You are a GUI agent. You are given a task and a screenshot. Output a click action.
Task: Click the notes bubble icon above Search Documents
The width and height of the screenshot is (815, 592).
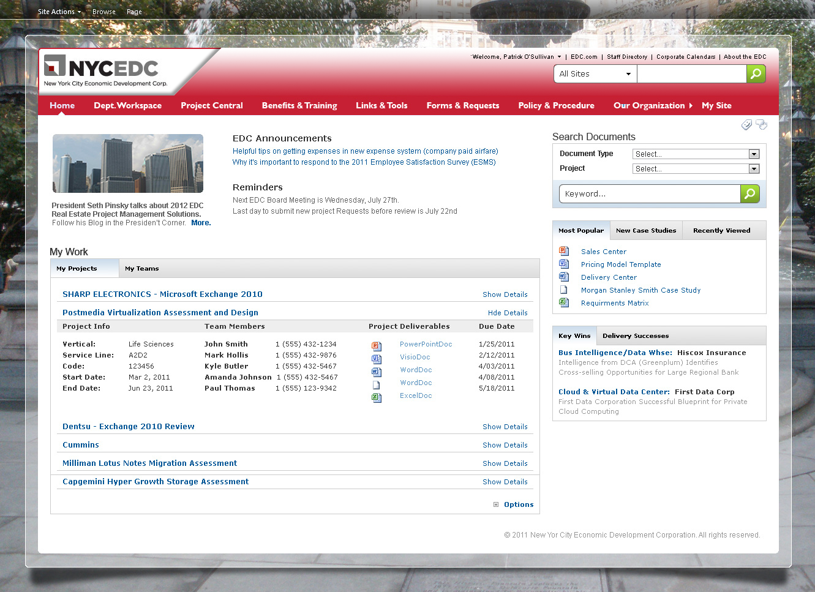(761, 125)
